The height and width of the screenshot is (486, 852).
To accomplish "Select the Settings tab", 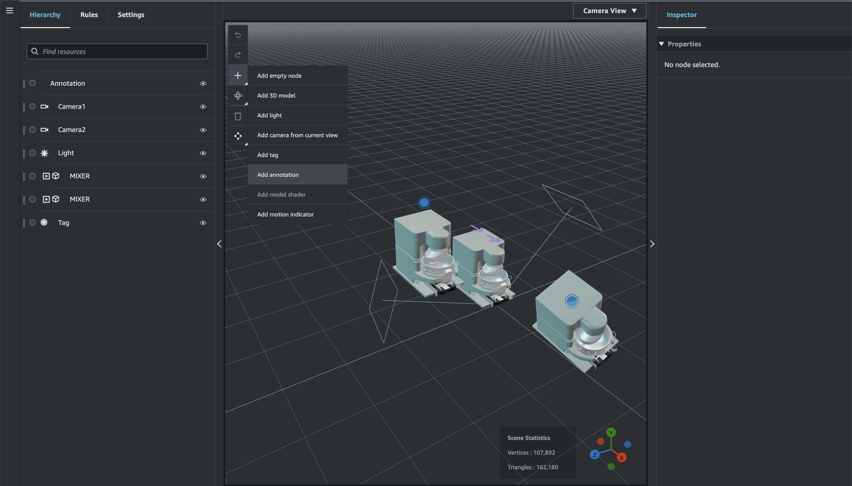I will click(131, 14).
